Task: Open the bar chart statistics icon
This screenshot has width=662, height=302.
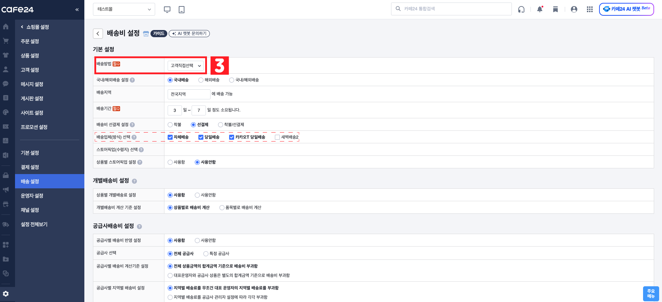Action: click(6, 140)
